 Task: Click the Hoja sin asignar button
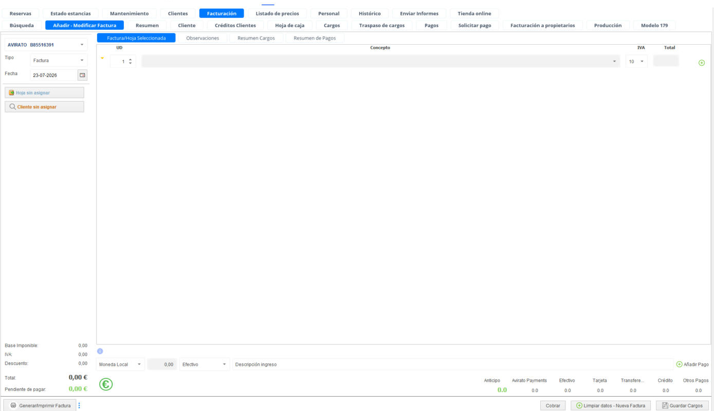[x=44, y=92]
